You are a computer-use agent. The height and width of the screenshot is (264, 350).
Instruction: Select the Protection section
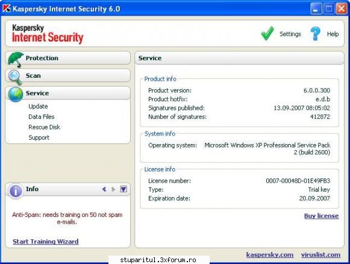pos(68,58)
